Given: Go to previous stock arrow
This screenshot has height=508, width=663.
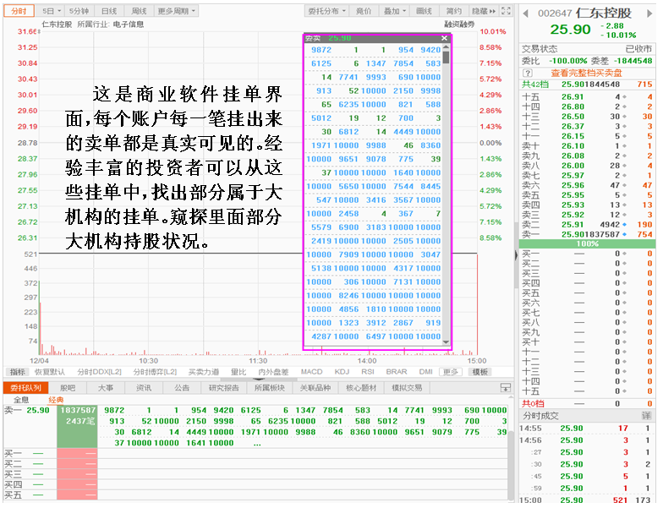Looking at the screenshot, I should coord(526,14).
